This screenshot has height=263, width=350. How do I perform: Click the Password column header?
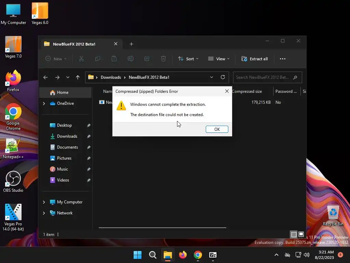tap(287, 91)
